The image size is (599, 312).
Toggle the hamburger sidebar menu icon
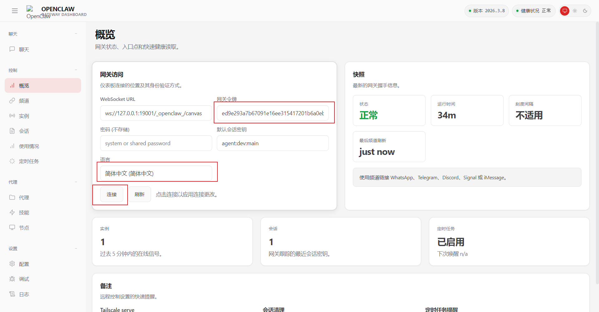(x=15, y=11)
